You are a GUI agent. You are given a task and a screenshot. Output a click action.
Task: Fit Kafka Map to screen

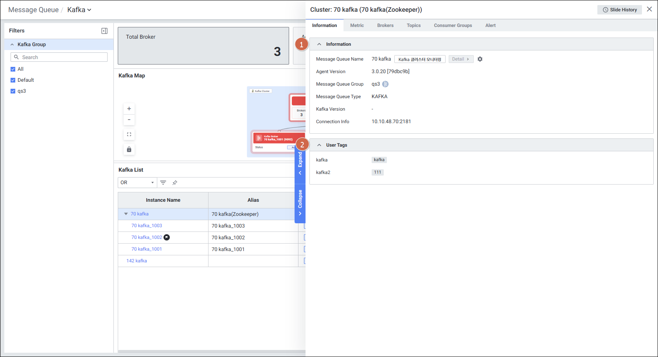(x=129, y=135)
